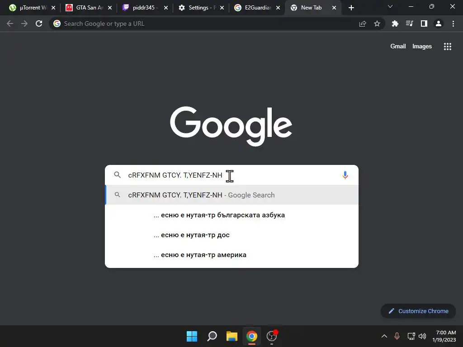This screenshot has height=347, width=463.
Task: Open the profile avatar icon
Action: coord(439,23)
